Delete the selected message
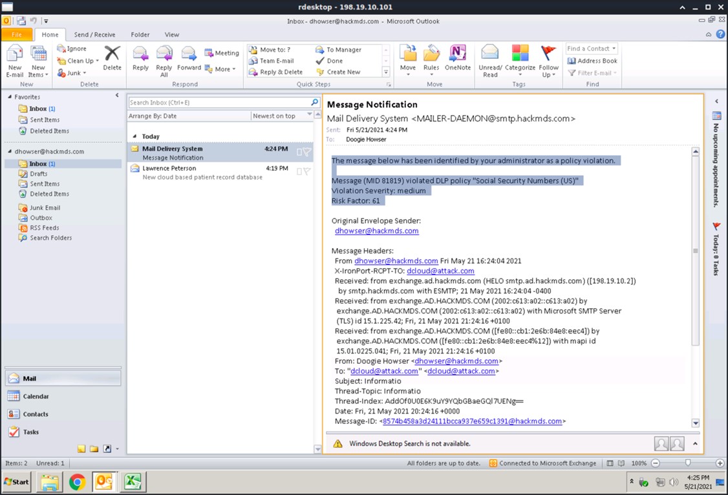The width and height of the screenshot is (728, 495). pos(112,58)
